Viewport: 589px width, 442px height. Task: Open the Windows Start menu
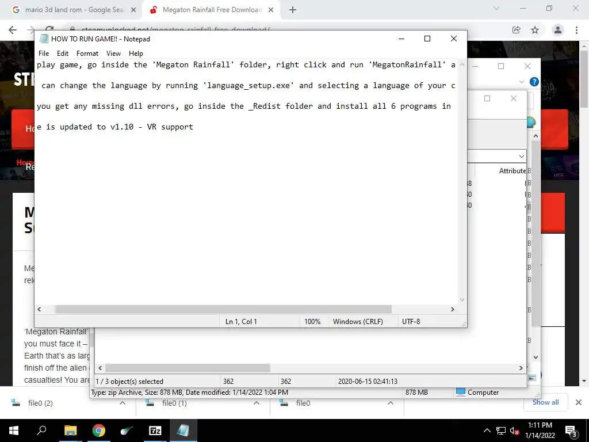(x=14, y=430)
